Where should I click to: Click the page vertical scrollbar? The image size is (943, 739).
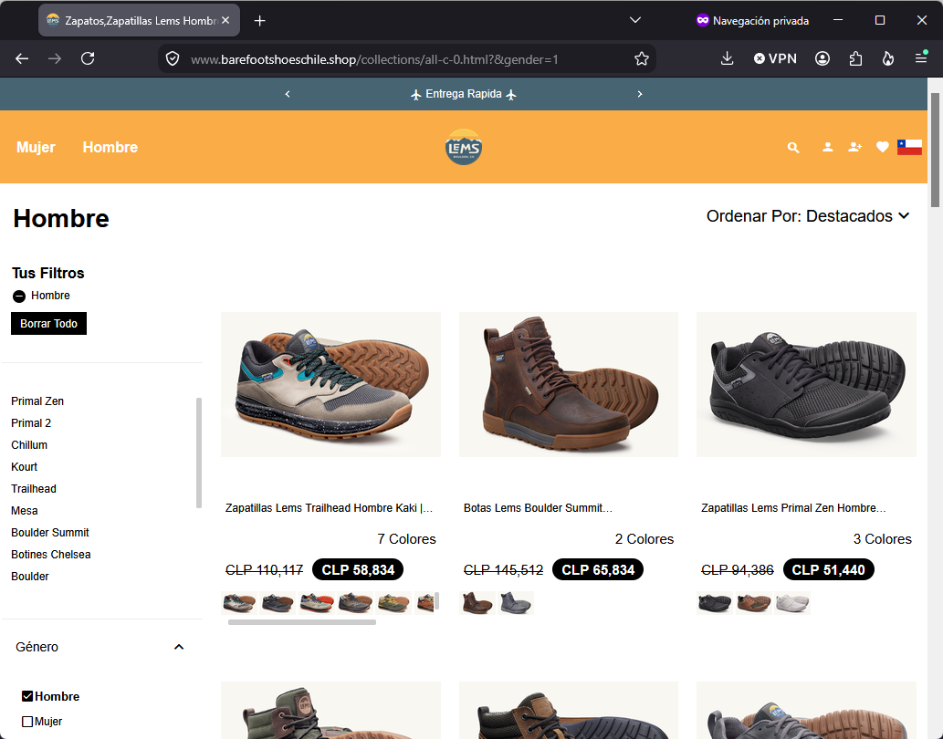pyautogui.click(x=935, y=151)
